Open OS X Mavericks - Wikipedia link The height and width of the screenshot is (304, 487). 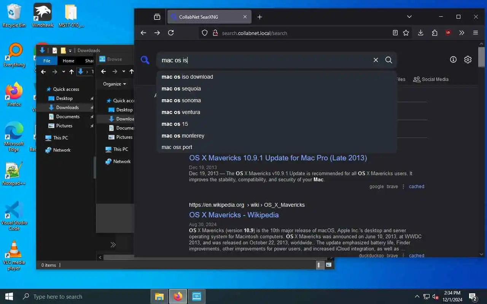pos(234,215)
